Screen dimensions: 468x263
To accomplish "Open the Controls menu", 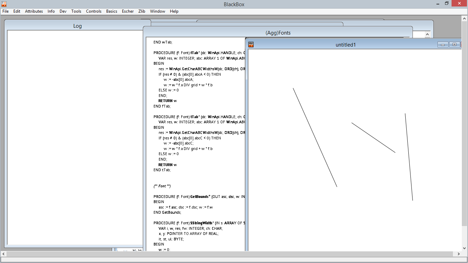I will [94, 11].
